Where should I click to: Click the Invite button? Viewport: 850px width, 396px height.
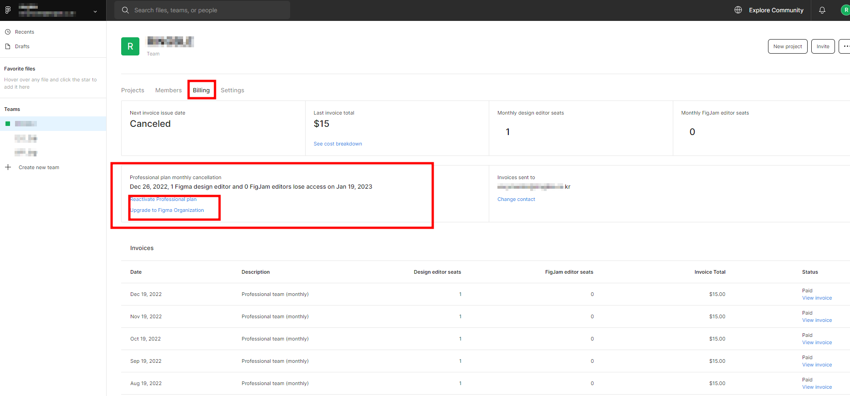pos(823,46)
